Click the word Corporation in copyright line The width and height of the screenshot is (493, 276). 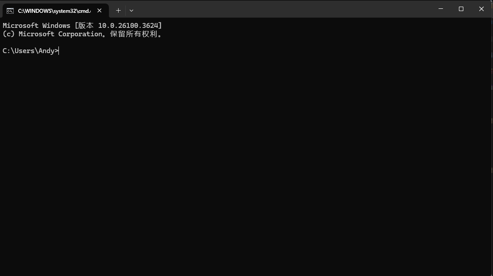pyautogui.click(x=80, y=34)
